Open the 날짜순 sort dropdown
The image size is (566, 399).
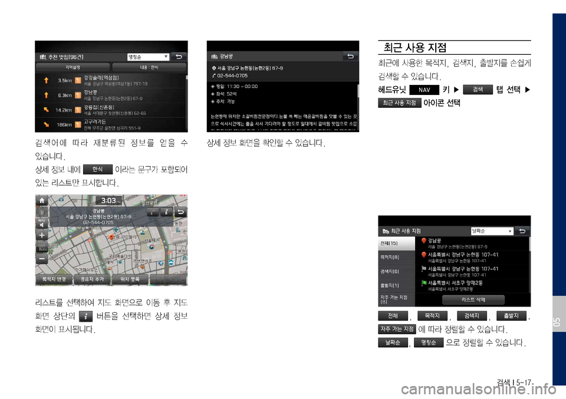492,231
